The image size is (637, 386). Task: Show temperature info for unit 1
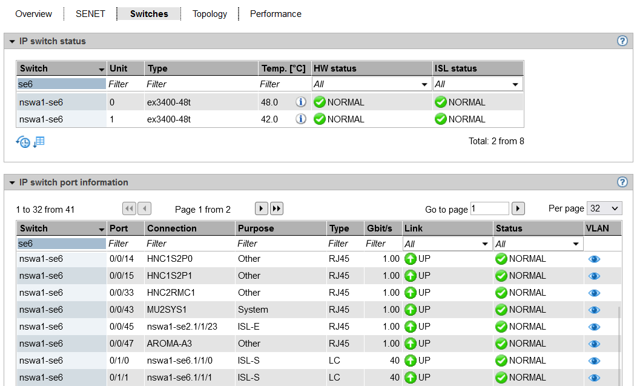301,119
